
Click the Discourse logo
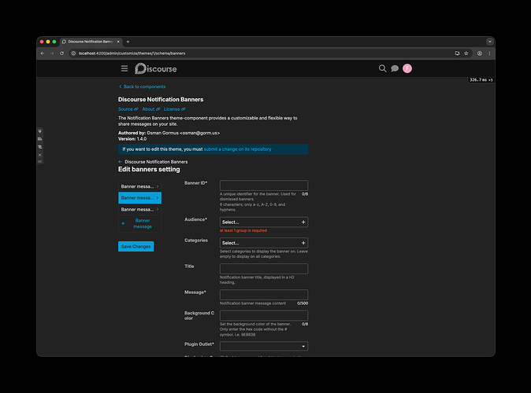tap(156, 68)
